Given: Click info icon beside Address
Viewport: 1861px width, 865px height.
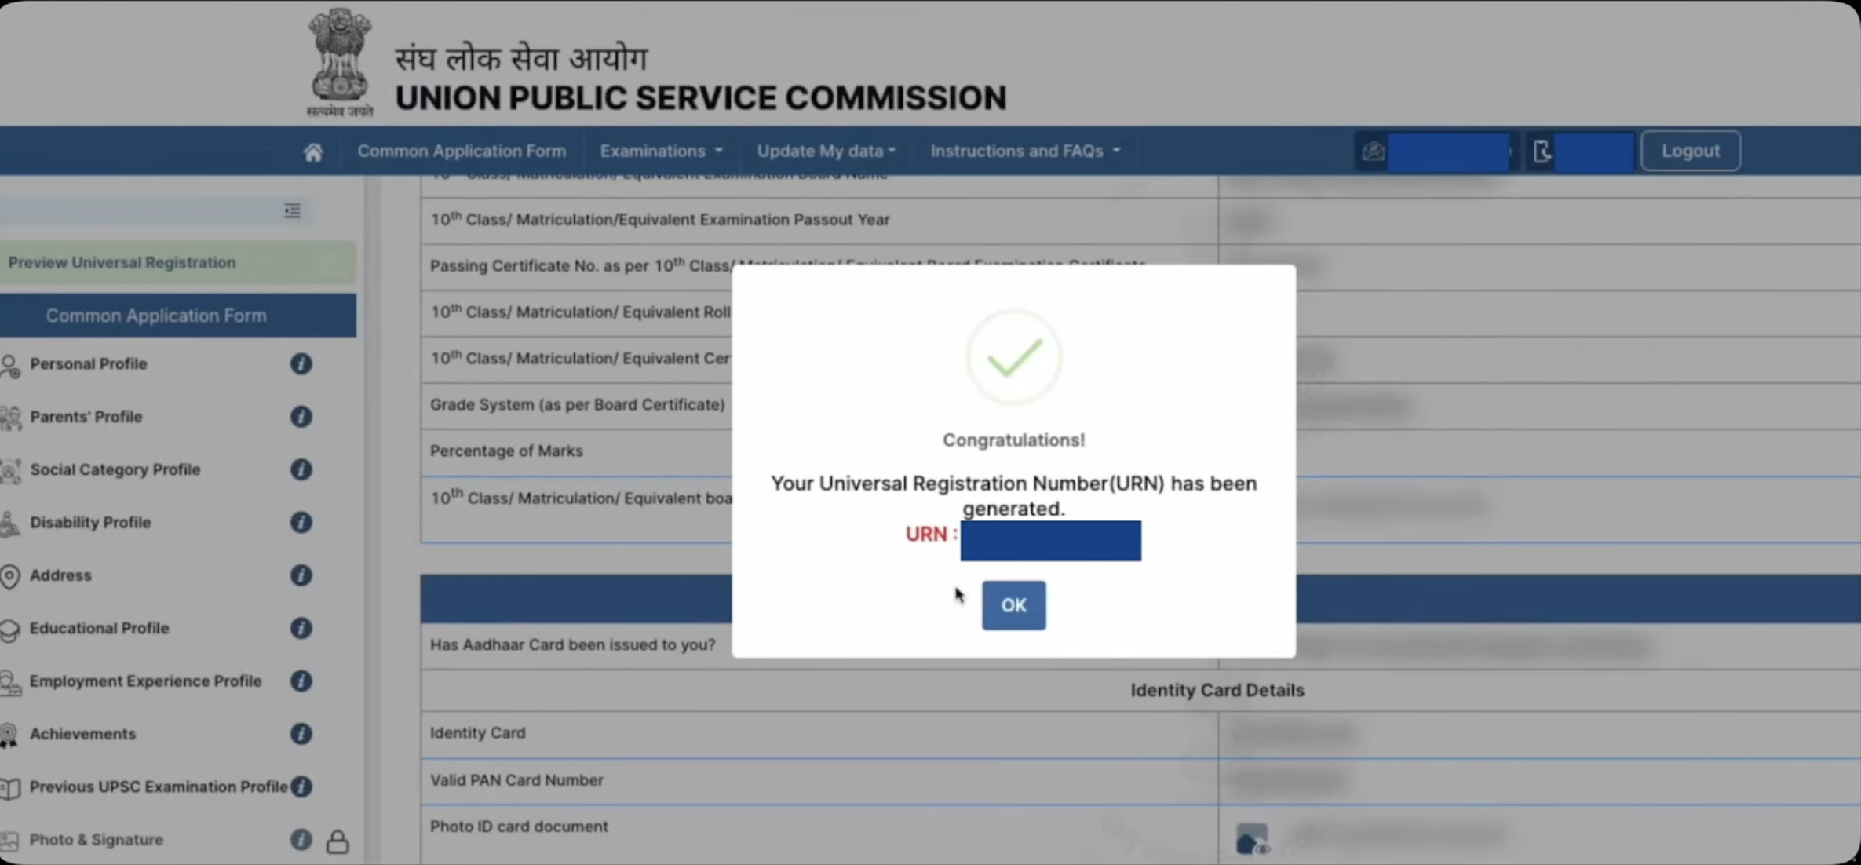Looking at the screenshot, I should pos(301,575).
